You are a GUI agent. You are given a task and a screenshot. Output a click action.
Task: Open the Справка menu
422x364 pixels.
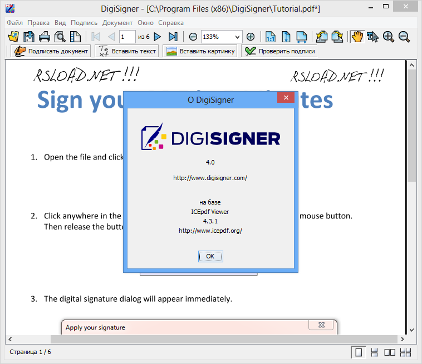click(x=171, y=23)
